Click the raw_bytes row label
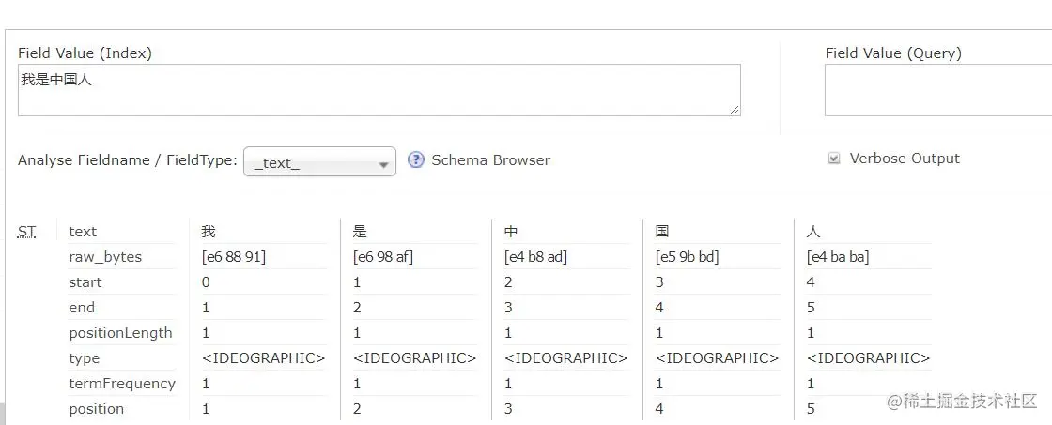The width and height of the screenshot is (1052, 425). pos(105,257)
